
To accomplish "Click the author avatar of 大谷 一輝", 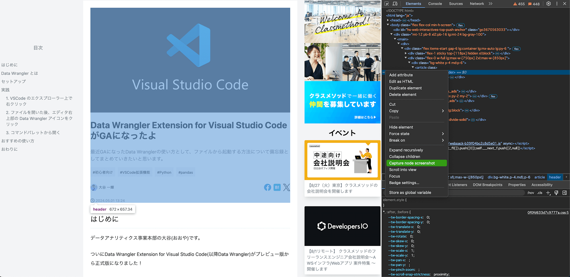I will [94, 187].
